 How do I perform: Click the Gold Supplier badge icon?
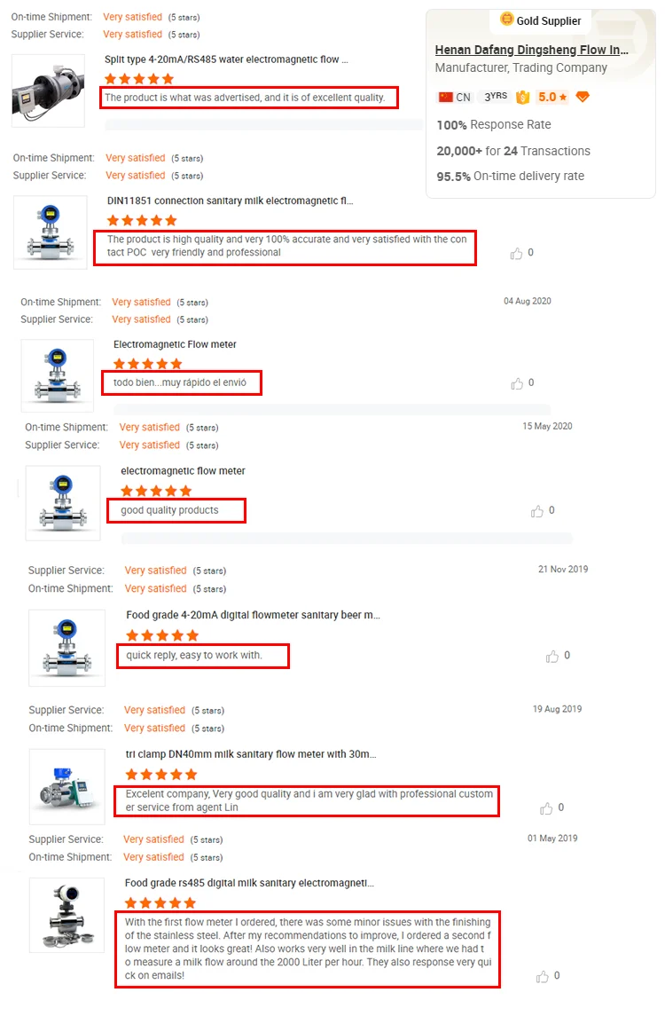coord(507,20)
